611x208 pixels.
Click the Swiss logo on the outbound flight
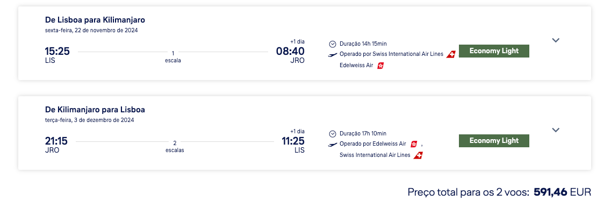pyautogui.click(x=451, y=54)
